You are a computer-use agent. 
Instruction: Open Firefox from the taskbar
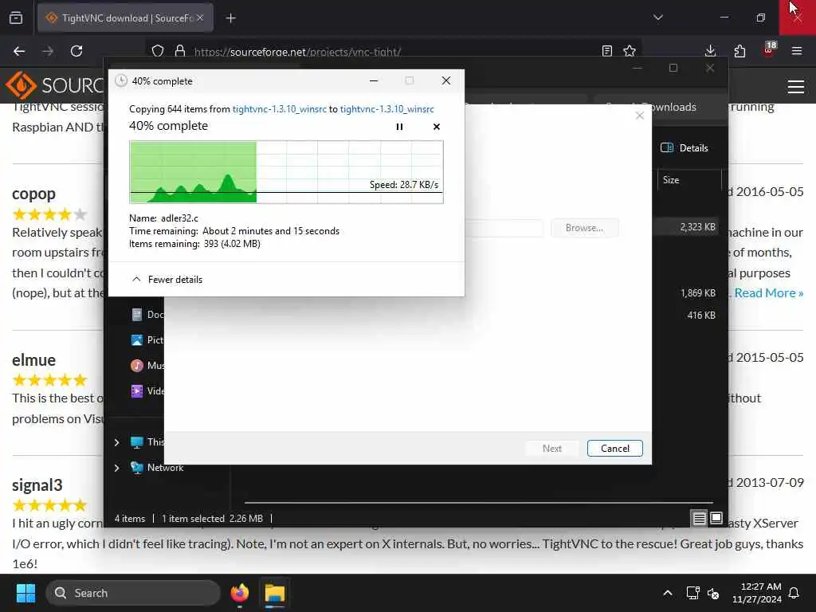coord(240,593)
